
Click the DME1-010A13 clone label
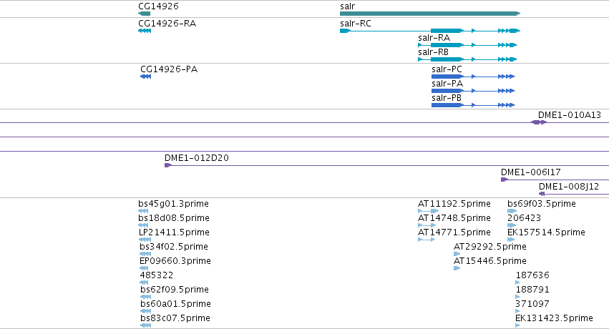[570, 115]
